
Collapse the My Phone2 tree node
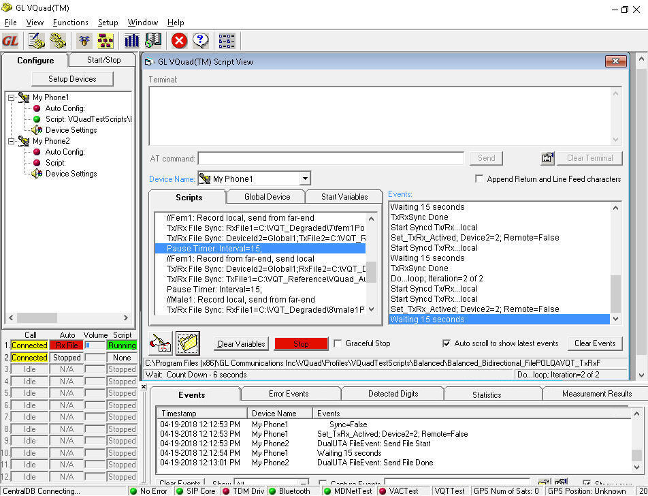click(x=11, y=142)
